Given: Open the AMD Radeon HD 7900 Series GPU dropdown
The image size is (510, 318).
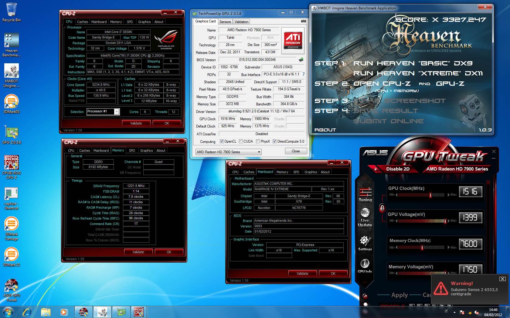Looking at the screenshot, I should [228, 152].
